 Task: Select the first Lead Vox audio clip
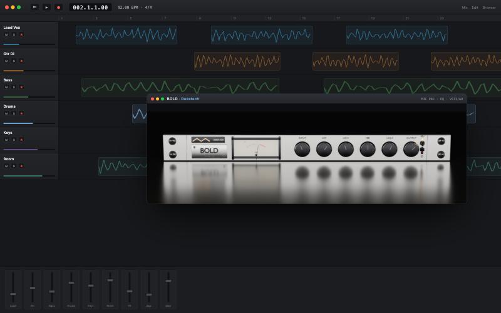coord(127,35)
